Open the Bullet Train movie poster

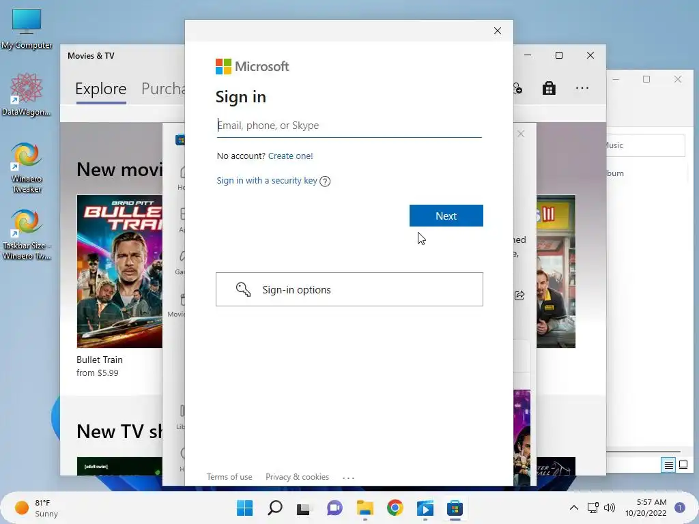click(x=119, y=272)
